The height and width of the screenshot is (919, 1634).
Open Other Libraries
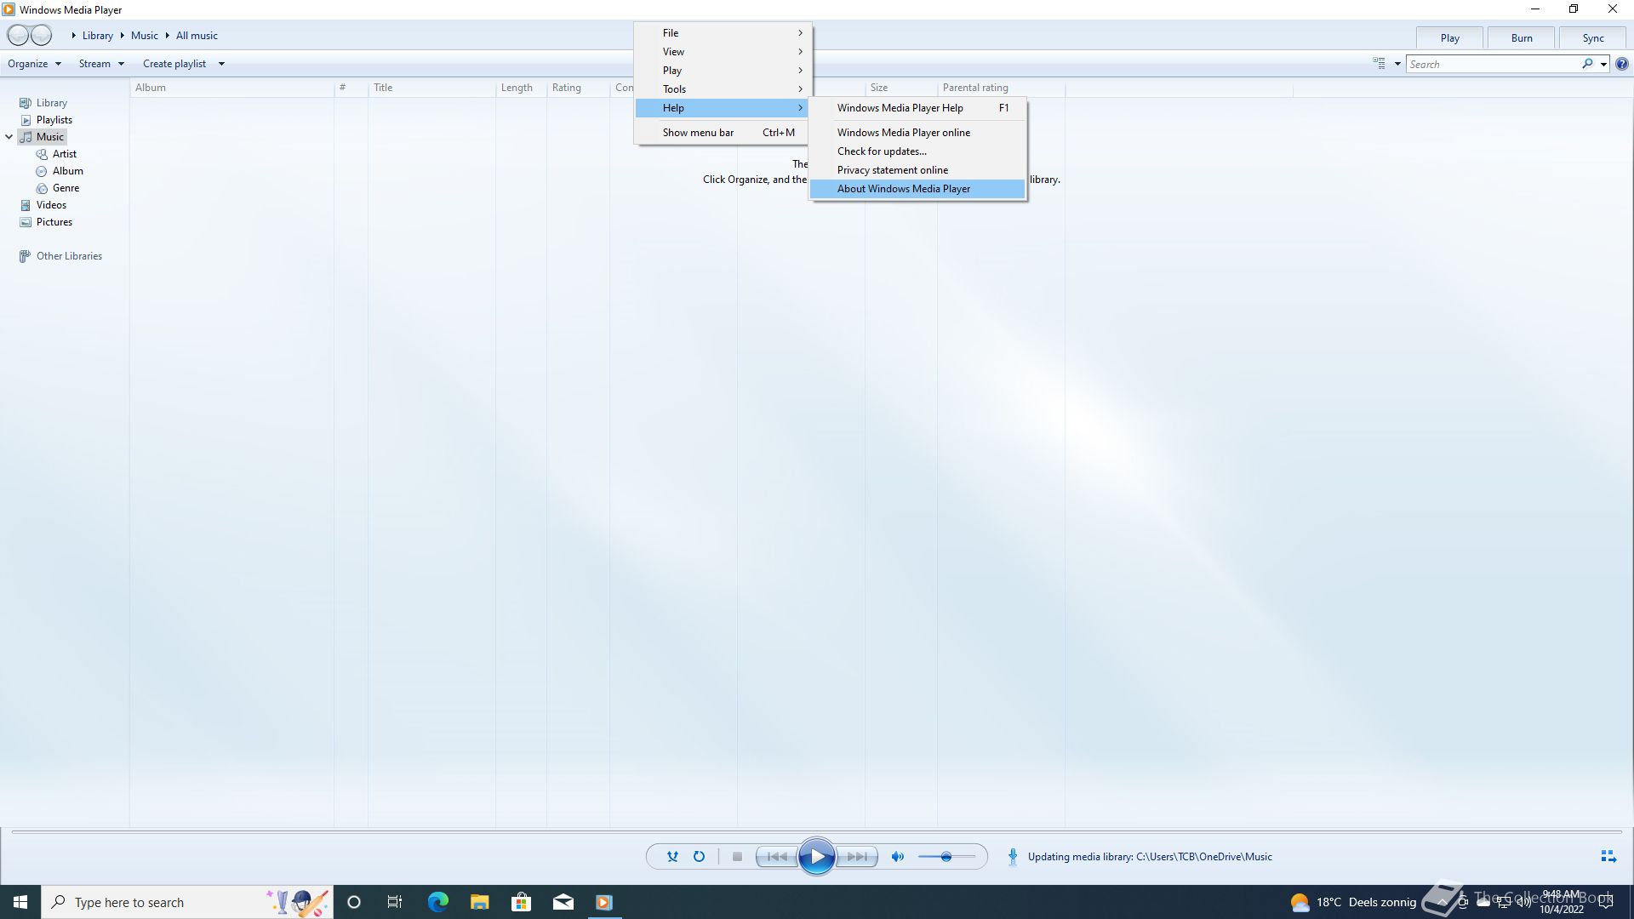68,256
